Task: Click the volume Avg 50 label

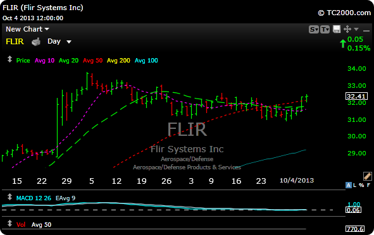Action: click(41, 224)
